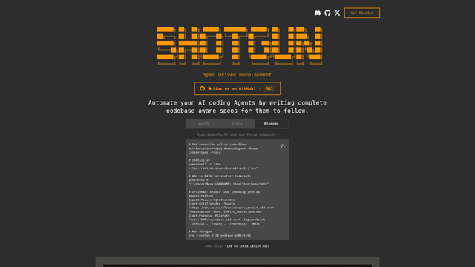Open View uv installation docs link
The height and width of the screenshot is (267, 475).
click(x=247, y=246)
